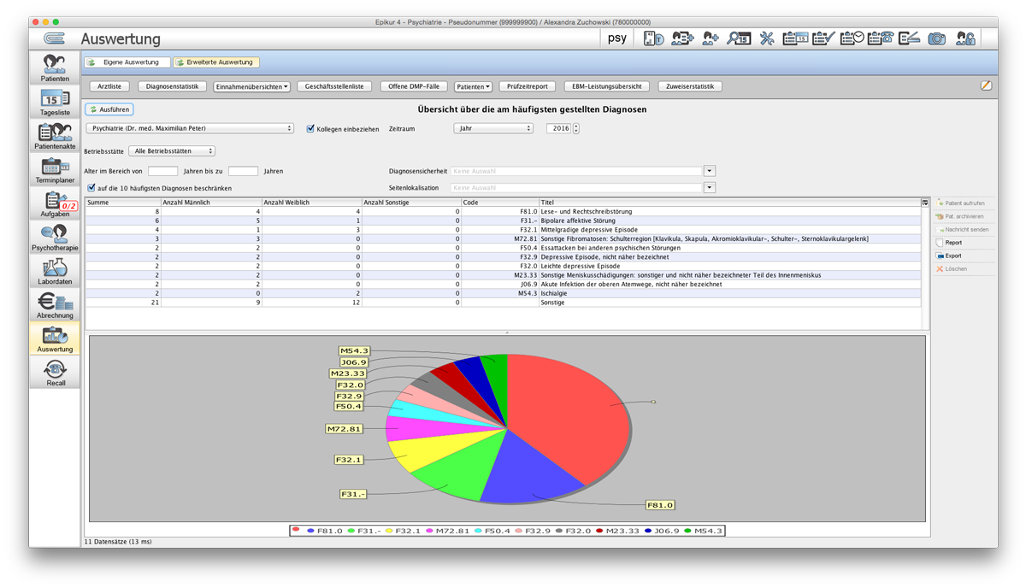The height and width of the screenshot is (588, 1026).
Task: Open the Patientenakte sidebar icon
Action: click(x=55, y=136)
